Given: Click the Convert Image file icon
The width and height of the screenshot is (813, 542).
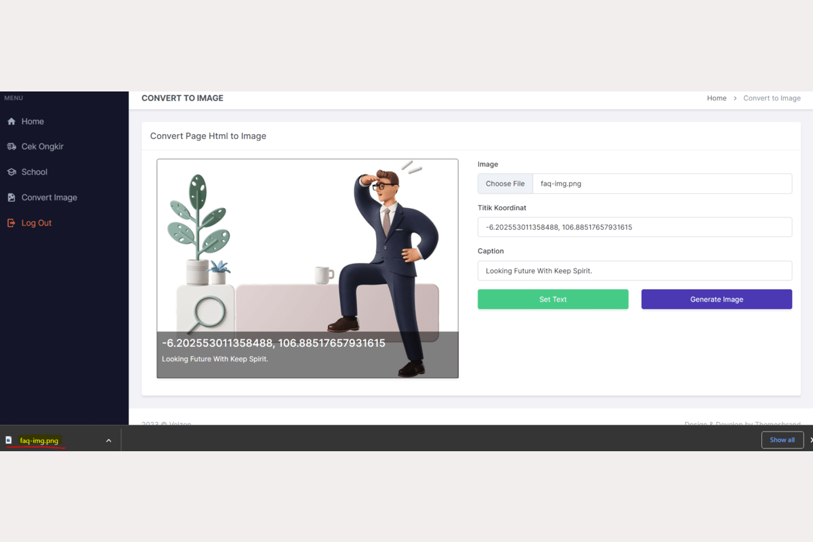Looking at the screenshot, I should click(11, 198).
